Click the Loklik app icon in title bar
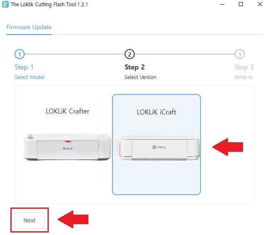Viewport: 268px width, 235px height. (x=5, y=4)
